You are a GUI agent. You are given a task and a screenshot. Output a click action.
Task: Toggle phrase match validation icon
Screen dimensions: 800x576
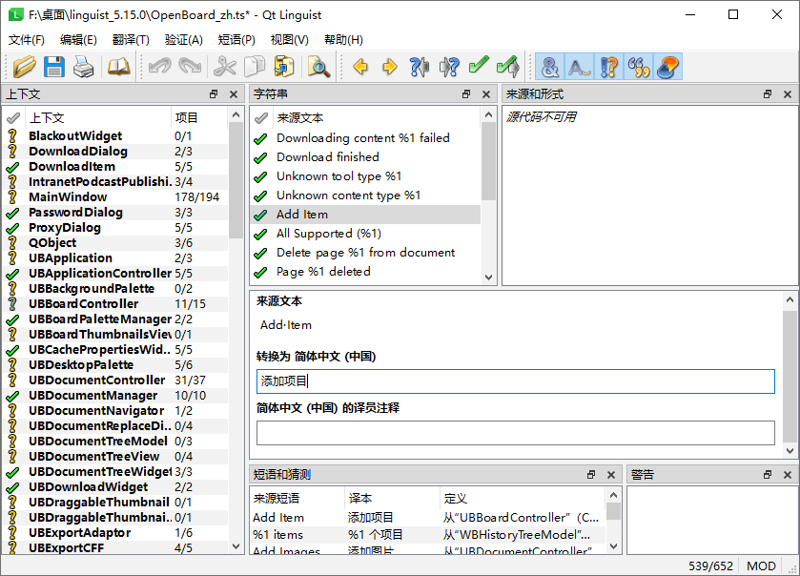638,67
